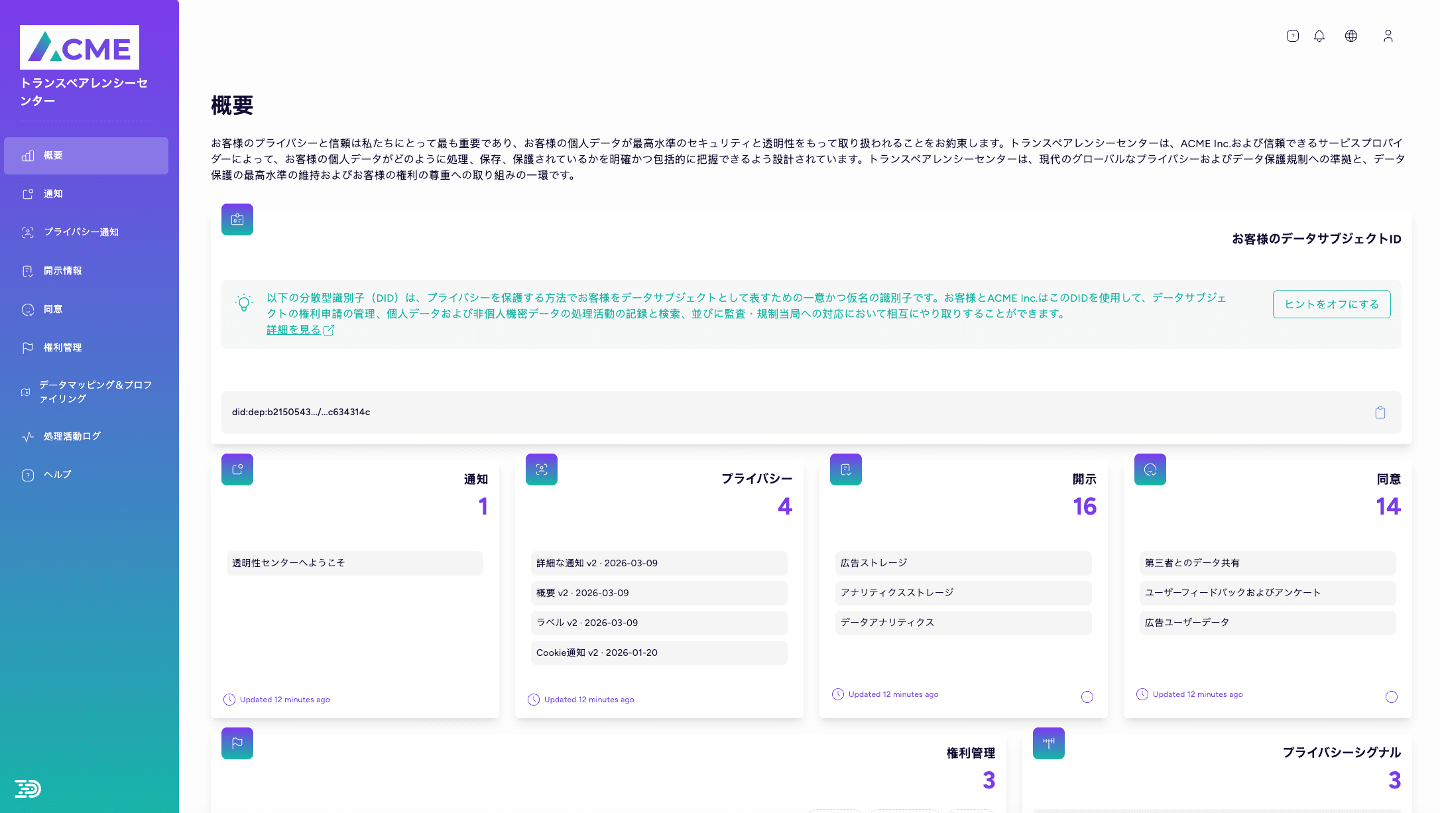Click the ACME logo
Viewport: 1440px width, 813px height.
(x=80, y=48)
